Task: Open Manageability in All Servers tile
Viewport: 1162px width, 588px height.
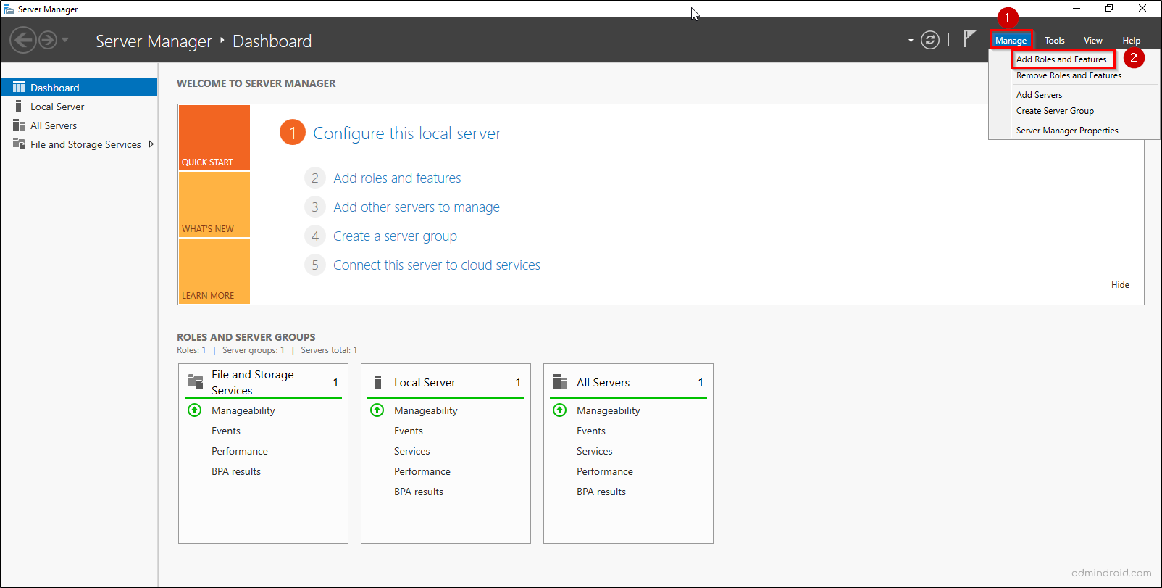Action: coord(609,410)
